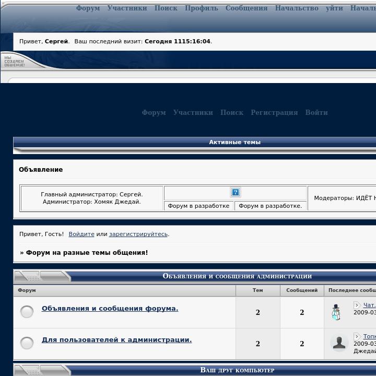This screenshot has width=376, height=376.
Task: Click the Мы создаем общение logo
Action: click(15, 62)
